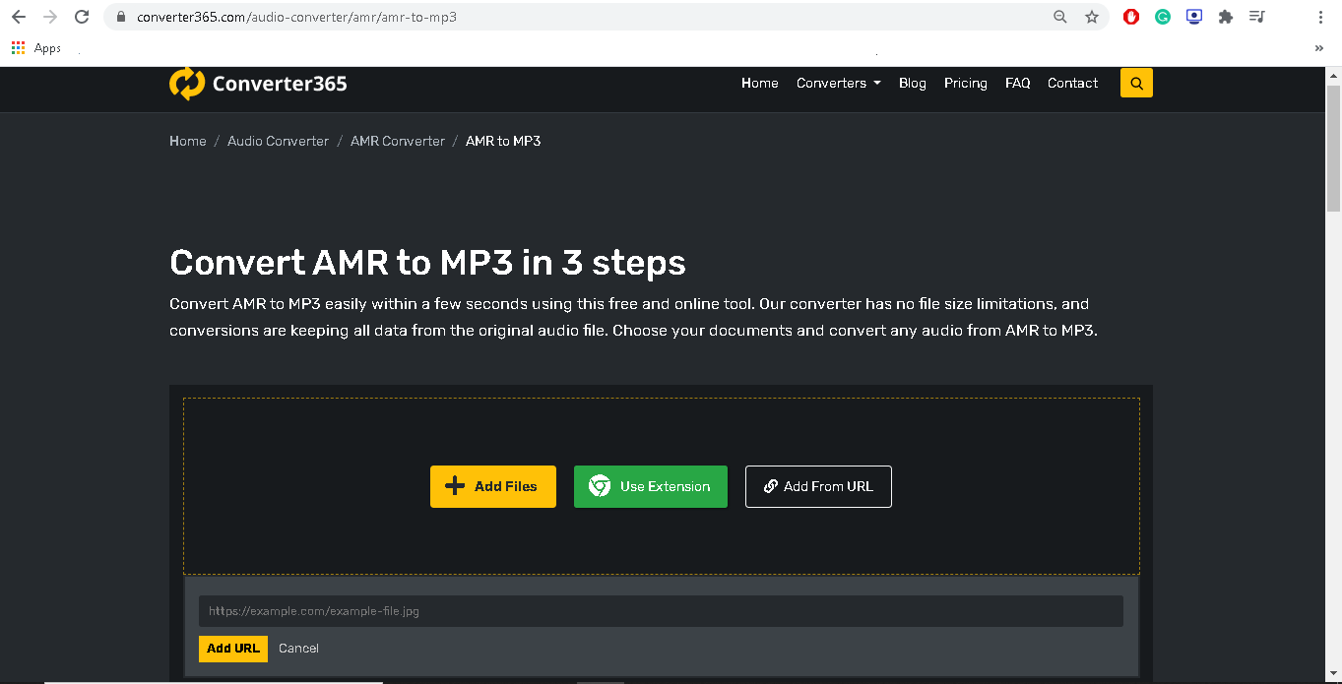Bookmark page with the star icon
The height and width of the screenshot is (684, 1342).
1091,17
